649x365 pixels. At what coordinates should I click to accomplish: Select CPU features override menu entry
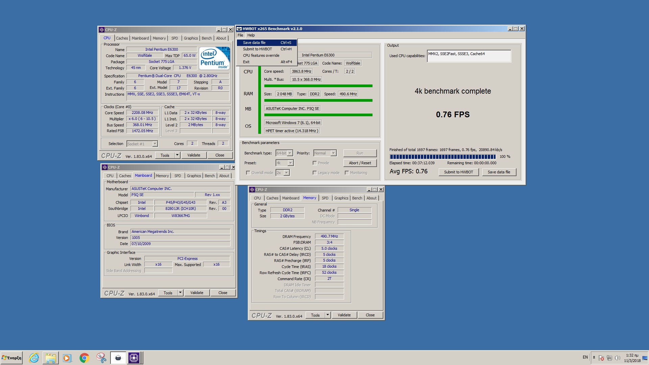coord(267,55)
